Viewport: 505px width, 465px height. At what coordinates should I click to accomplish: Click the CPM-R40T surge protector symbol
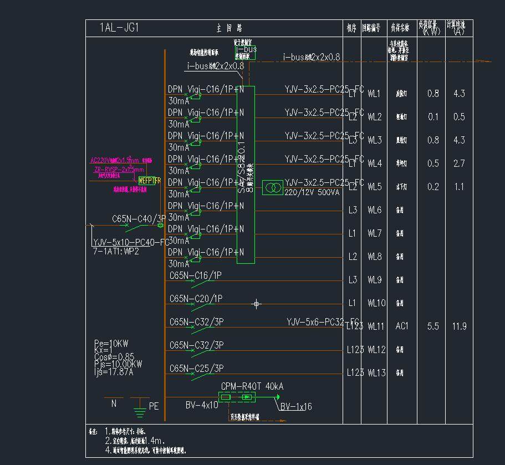pyautogui.click(x=236, y=397)
